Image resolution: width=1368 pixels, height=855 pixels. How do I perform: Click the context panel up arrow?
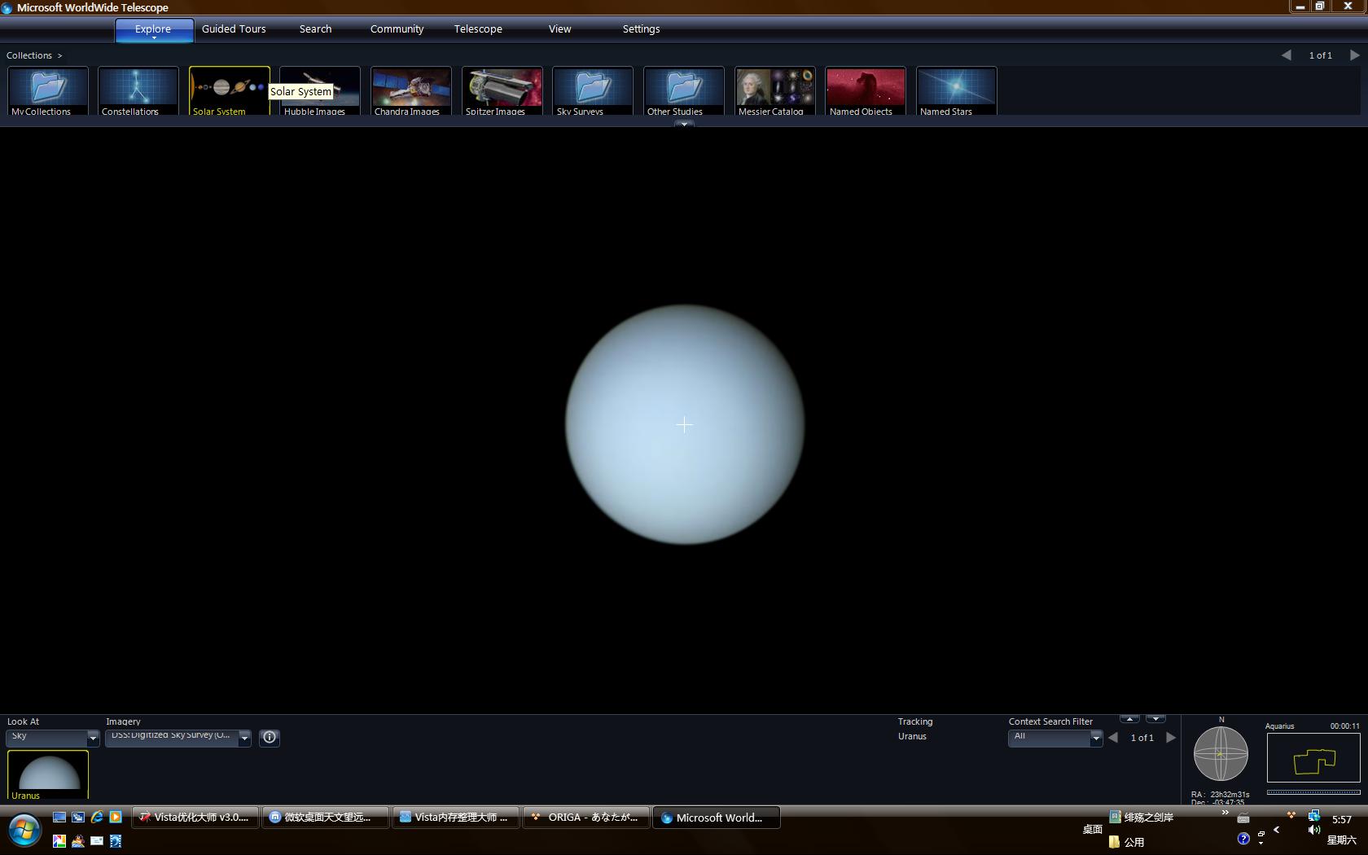(1129, 718)
